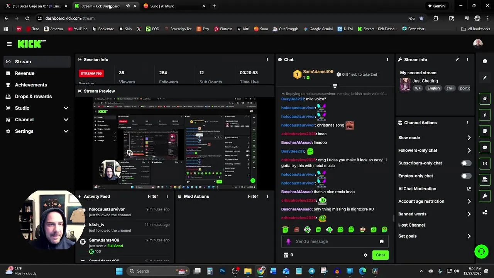The image size is (494, 278).
Task: Mute the Kick tab audio icon
Action: click(x=128, y=6)
